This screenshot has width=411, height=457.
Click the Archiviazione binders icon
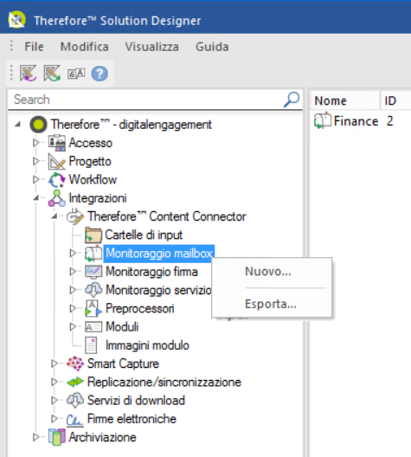(57, 437)
